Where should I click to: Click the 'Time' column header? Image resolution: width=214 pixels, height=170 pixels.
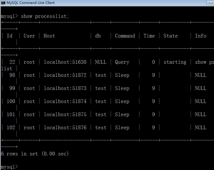click(x=149, y=36)
